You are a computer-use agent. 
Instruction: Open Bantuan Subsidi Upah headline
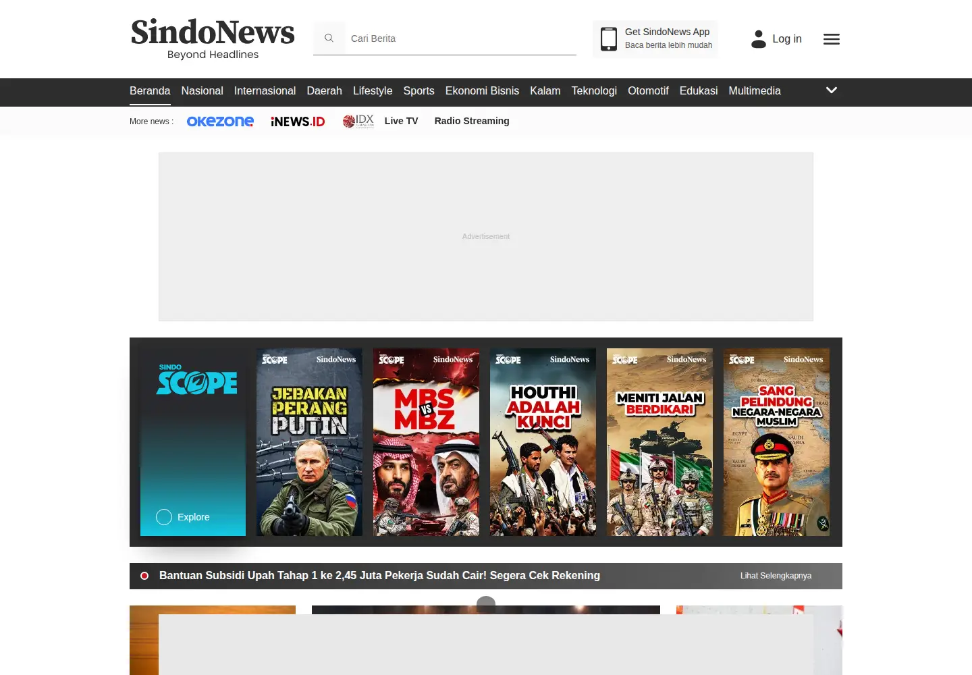(x=379, y=576)
